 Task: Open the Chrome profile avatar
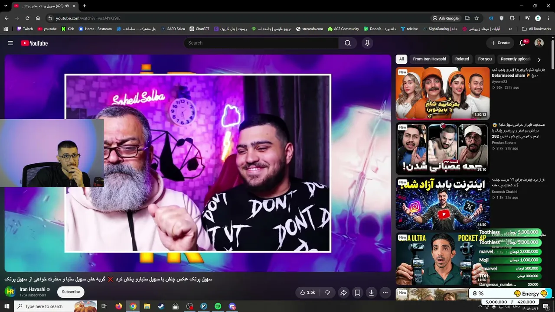(538, 18)
